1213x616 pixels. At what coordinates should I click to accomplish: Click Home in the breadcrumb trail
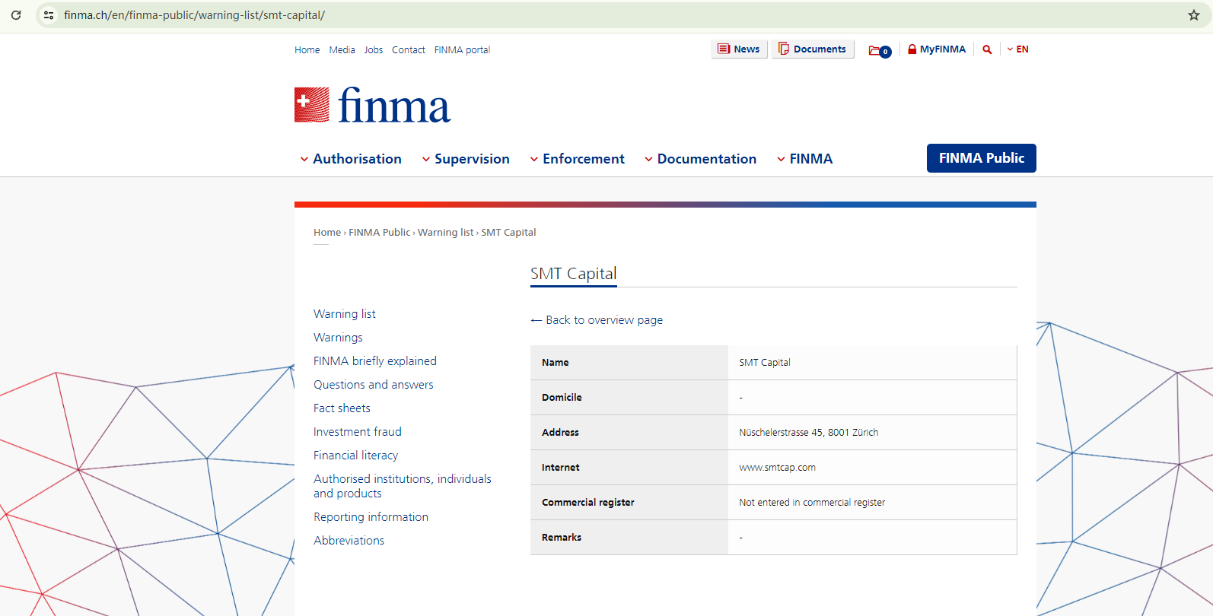327,233
